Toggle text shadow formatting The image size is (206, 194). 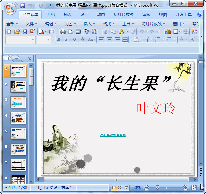point(83,39)
